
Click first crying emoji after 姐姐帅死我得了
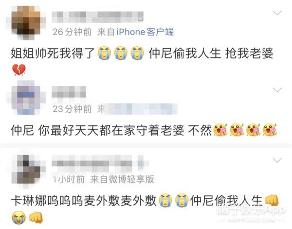point(105,53)
